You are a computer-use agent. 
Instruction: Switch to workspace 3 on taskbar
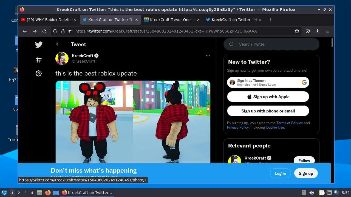click(25, 193)
